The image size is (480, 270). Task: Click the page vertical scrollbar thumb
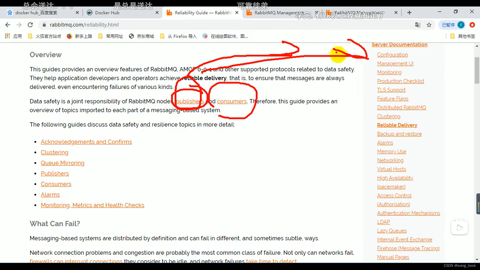(x=477, y=70)
